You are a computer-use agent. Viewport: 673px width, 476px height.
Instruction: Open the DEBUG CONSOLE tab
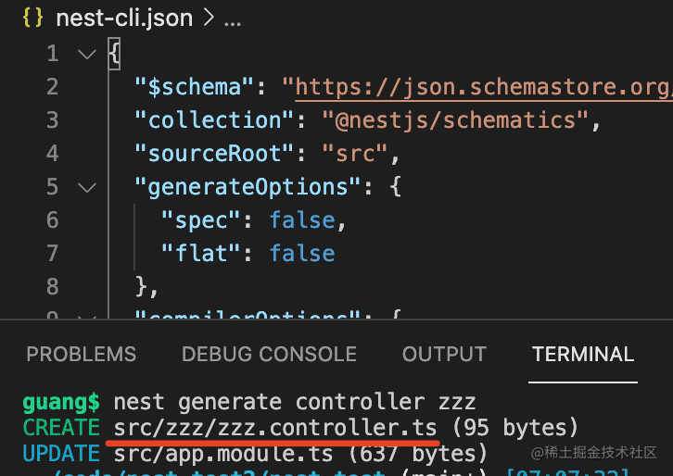[x=269, y=354]
